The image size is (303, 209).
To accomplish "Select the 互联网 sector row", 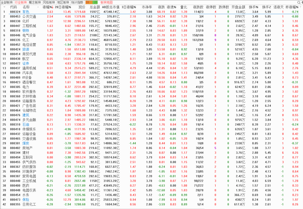I will click(151, 157).
